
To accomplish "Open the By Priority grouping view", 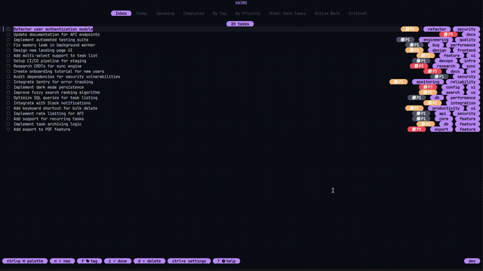I will click(248, 14).
